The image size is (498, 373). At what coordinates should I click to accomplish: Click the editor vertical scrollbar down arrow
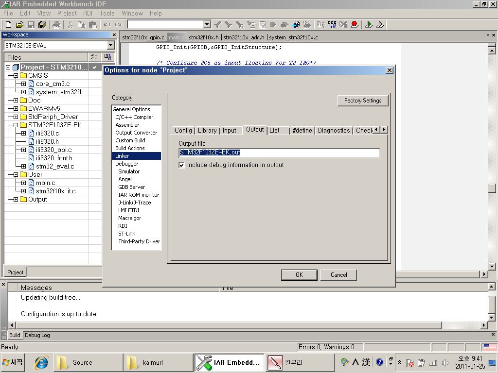[x=492, y=267]
